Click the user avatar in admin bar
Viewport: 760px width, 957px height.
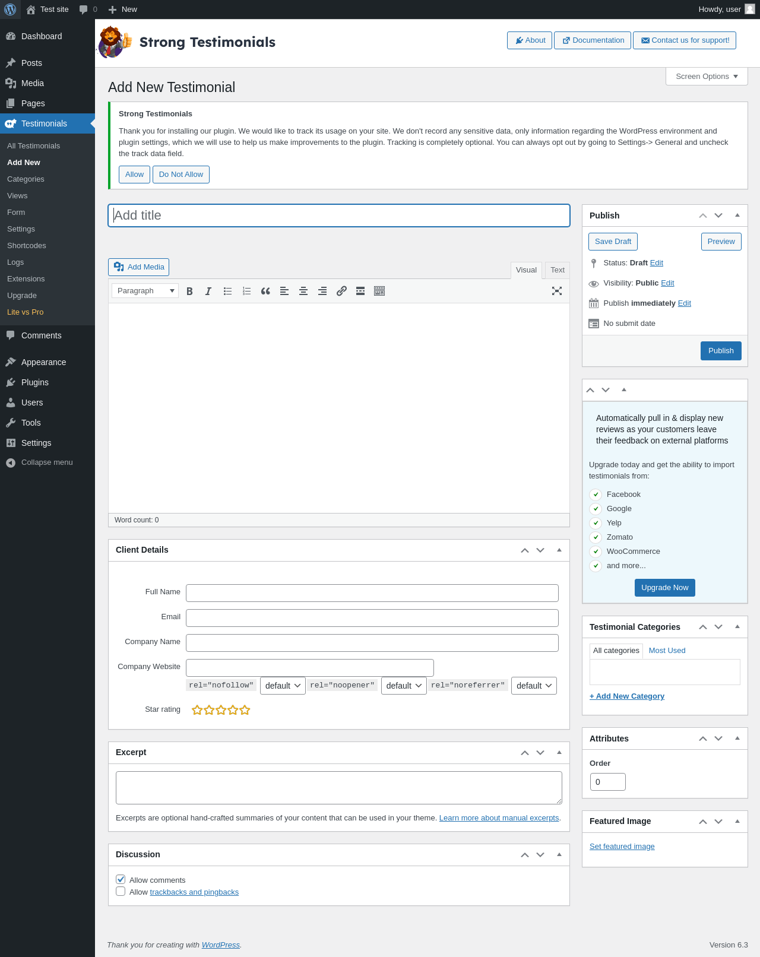click(x=750, y=9)
